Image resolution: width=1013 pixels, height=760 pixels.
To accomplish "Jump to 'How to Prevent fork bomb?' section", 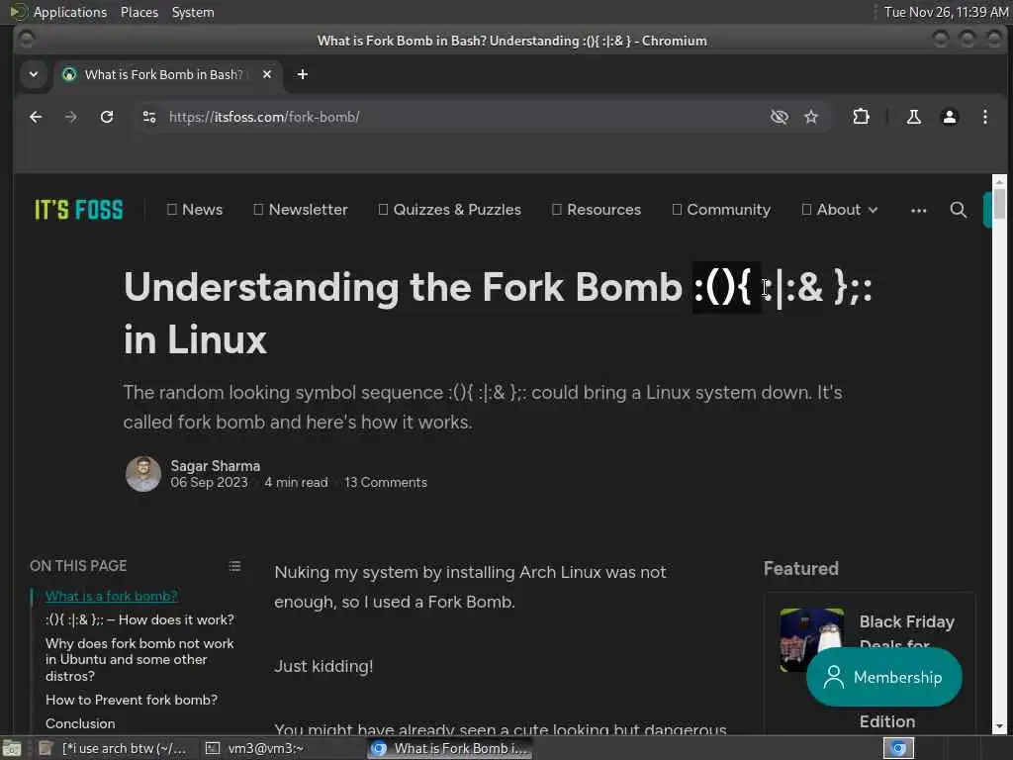I will [x=132, y=700].
